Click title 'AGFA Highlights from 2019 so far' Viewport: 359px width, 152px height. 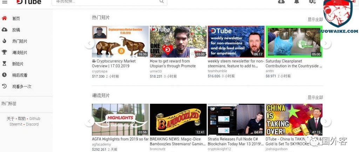[120, 139]
